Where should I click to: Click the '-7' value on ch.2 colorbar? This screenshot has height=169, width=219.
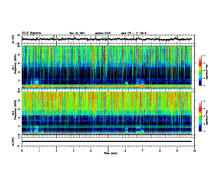click(204, 131)
